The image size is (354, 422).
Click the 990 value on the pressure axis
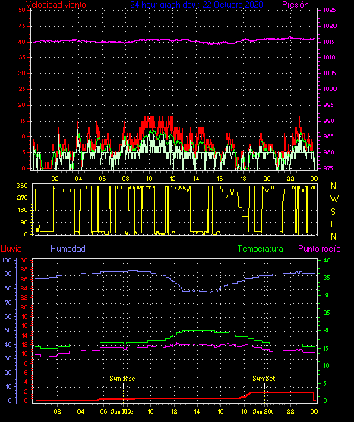[x=329, y=121]
